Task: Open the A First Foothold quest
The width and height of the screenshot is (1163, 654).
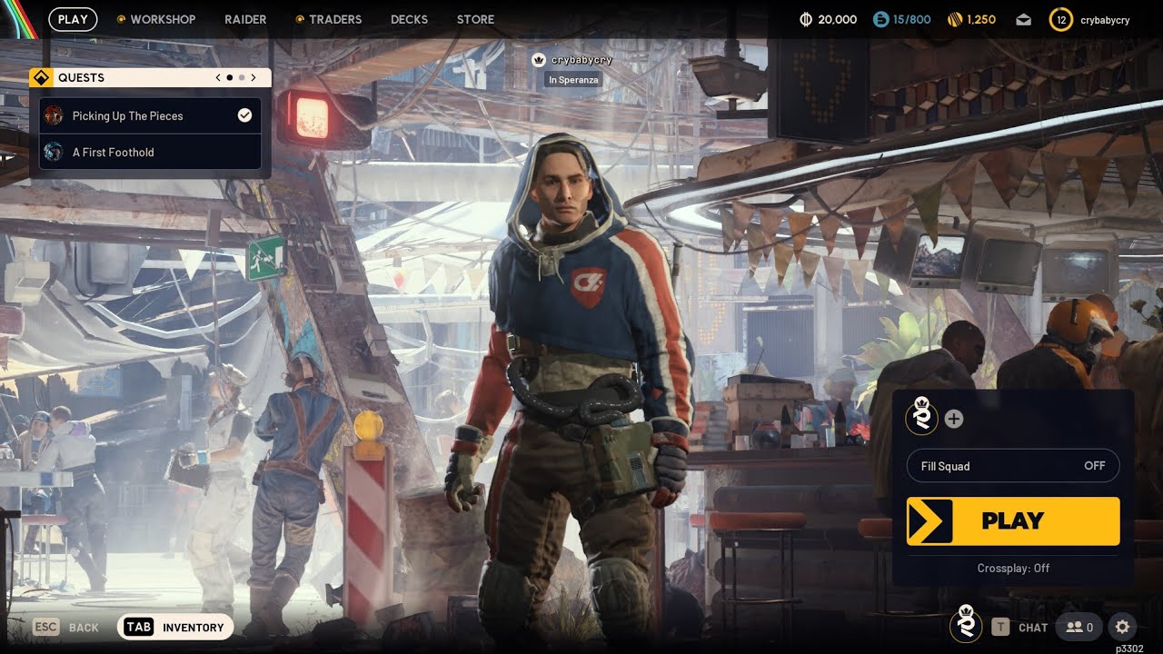Action: [x=150, y=152]
